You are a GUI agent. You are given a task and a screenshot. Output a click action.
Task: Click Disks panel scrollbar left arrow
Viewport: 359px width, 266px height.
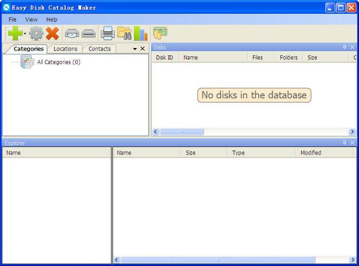156,132
